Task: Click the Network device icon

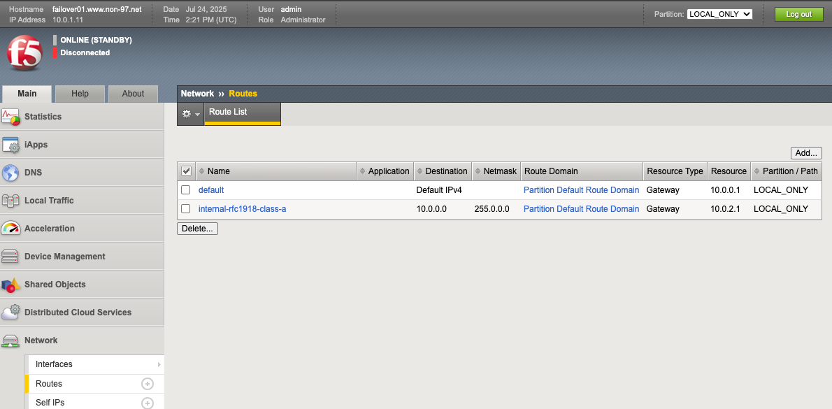Action: (x=10, y=340)
